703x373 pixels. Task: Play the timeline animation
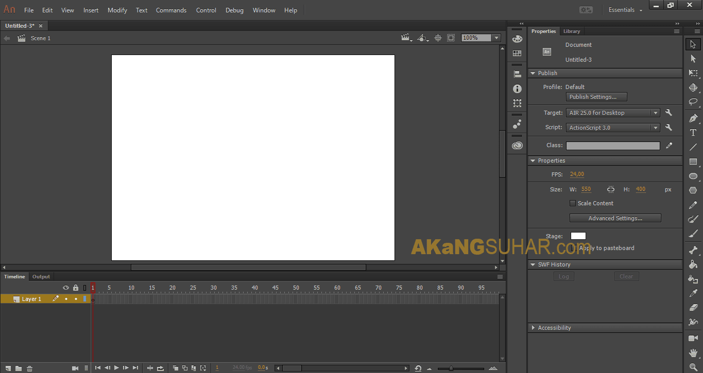[116, 368]
